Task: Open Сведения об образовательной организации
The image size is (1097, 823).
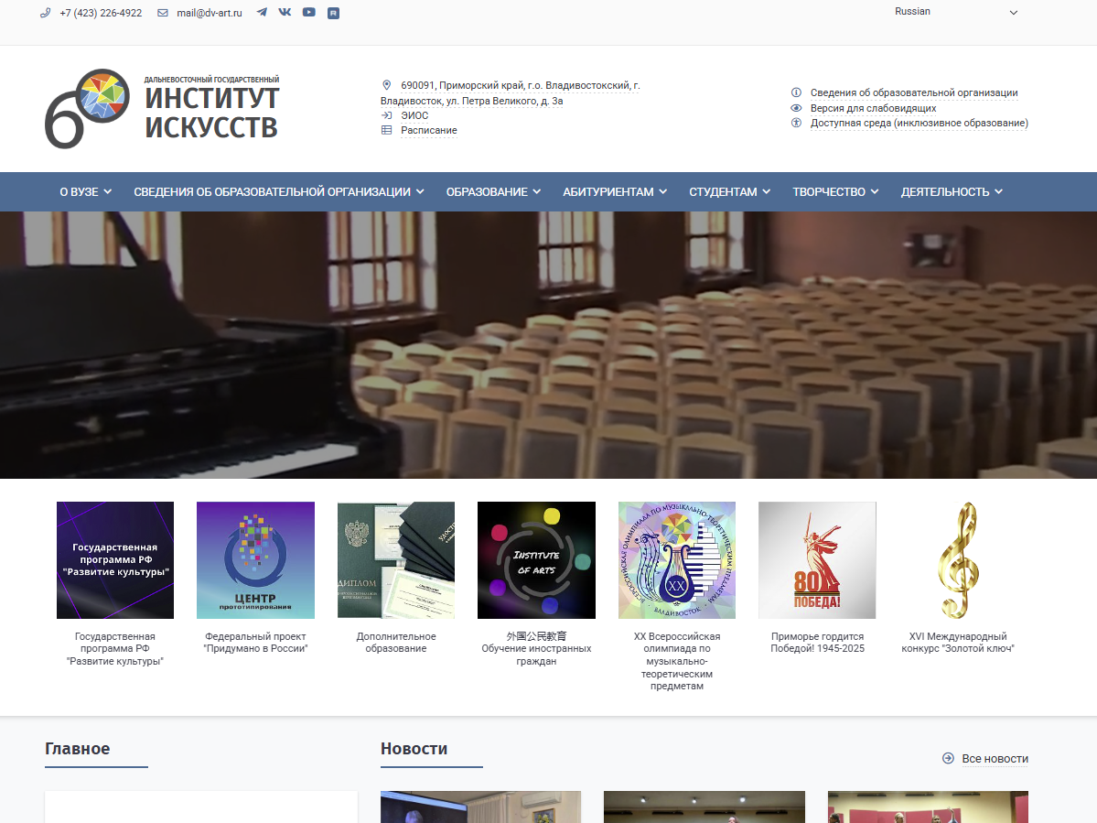Action: [x=913, y=92]
